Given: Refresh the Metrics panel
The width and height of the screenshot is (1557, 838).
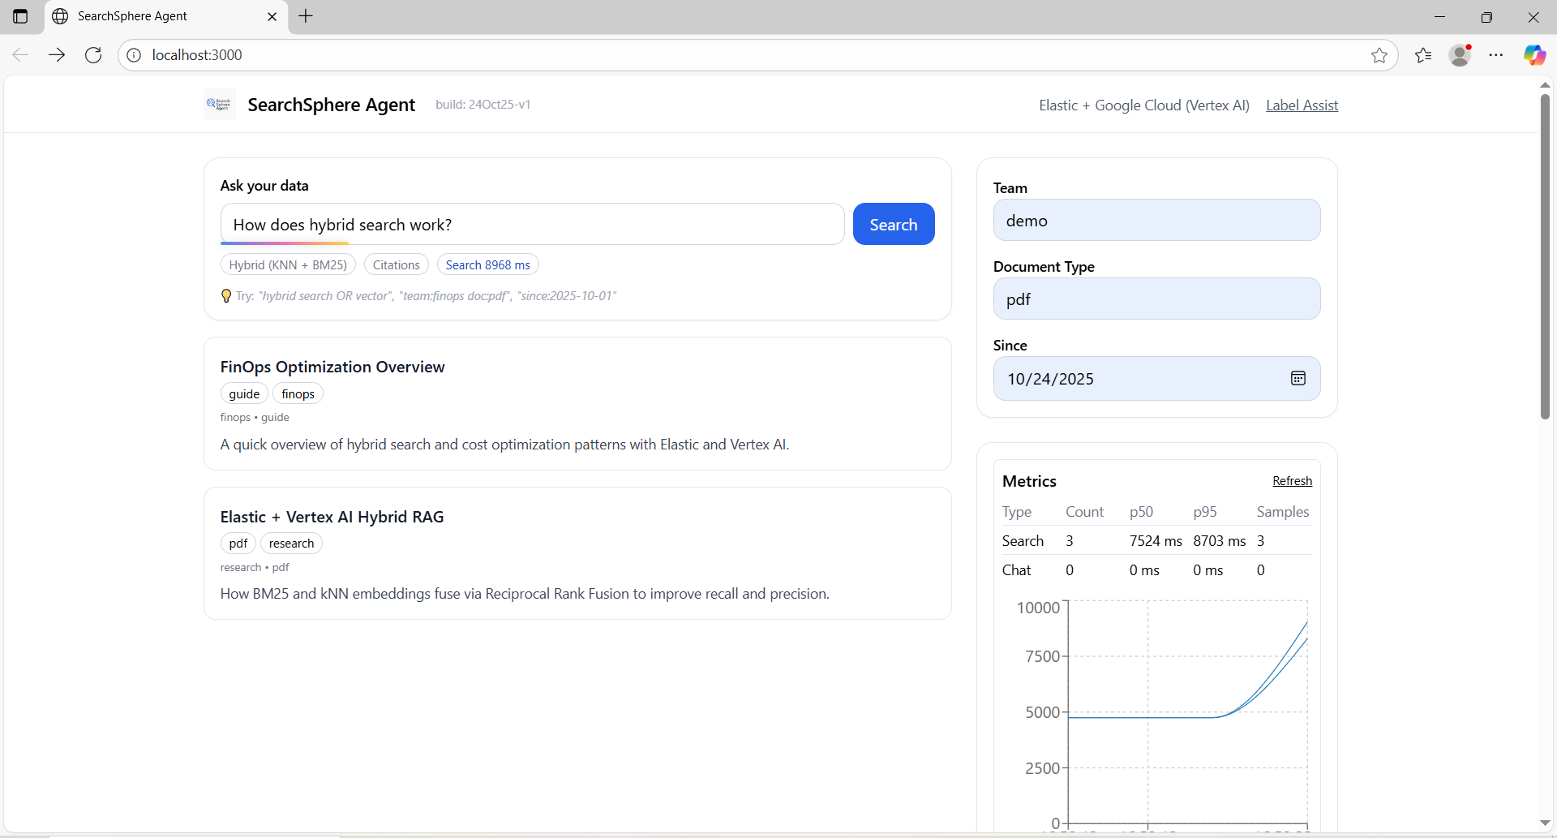Looking at the screenshot, I should [1292, 481].
